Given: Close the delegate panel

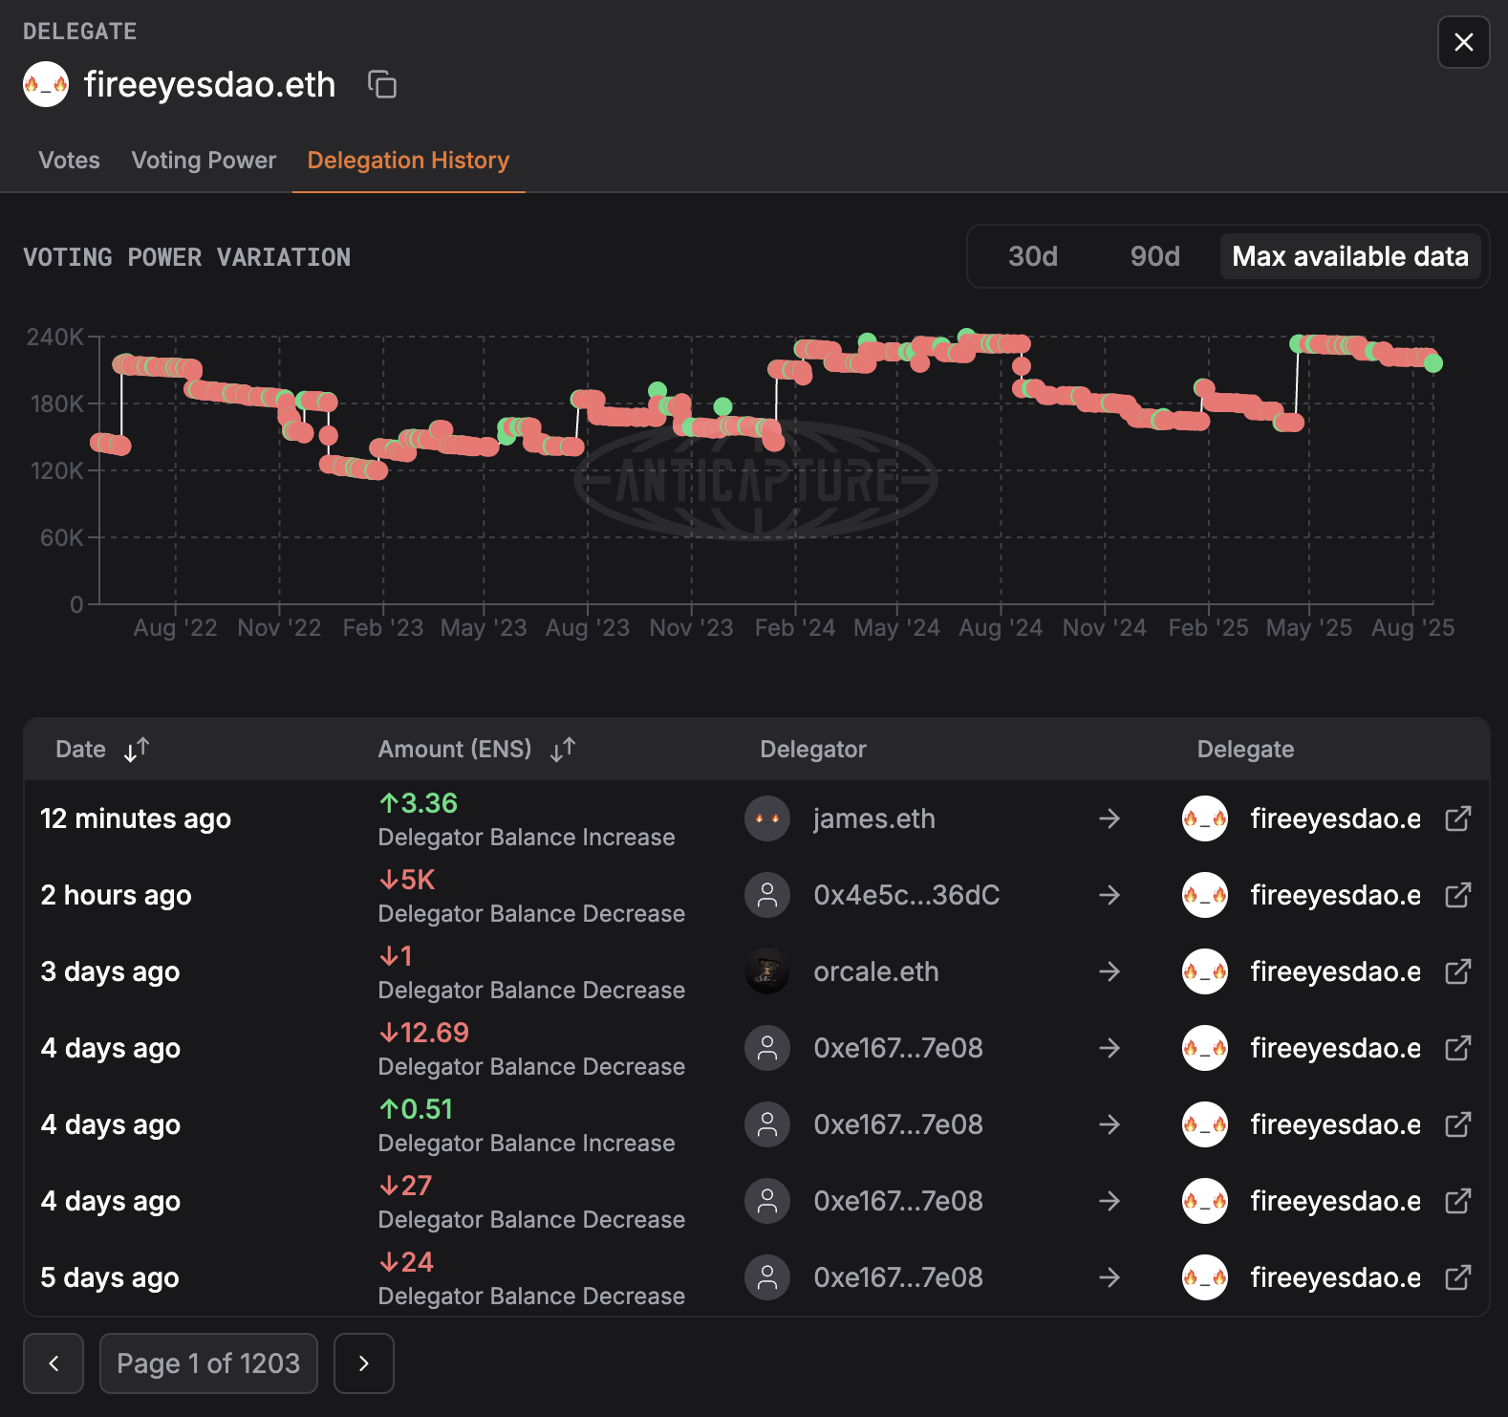Looking at the screenshot, I should (x=1463, y=42).
